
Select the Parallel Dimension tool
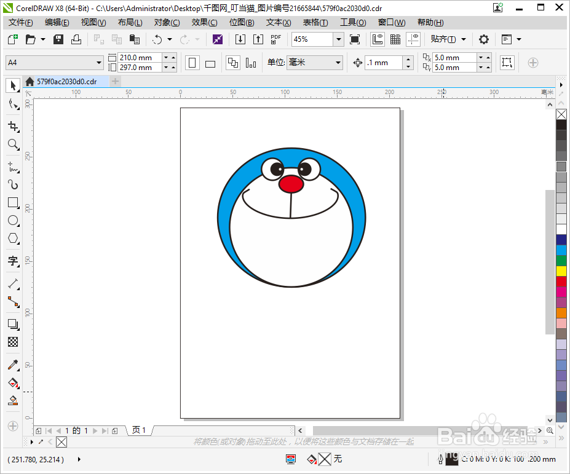coord(13,283)
